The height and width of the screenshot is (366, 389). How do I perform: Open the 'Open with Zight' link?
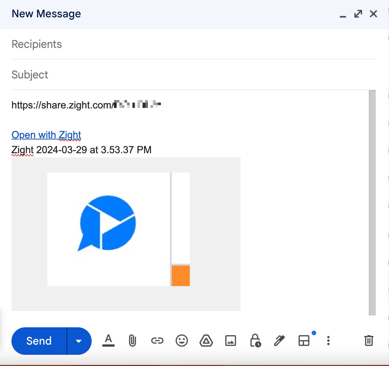[x=46, y=135]
